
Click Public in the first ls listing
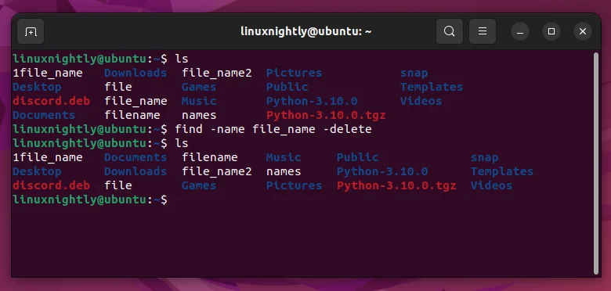[287, 87]
